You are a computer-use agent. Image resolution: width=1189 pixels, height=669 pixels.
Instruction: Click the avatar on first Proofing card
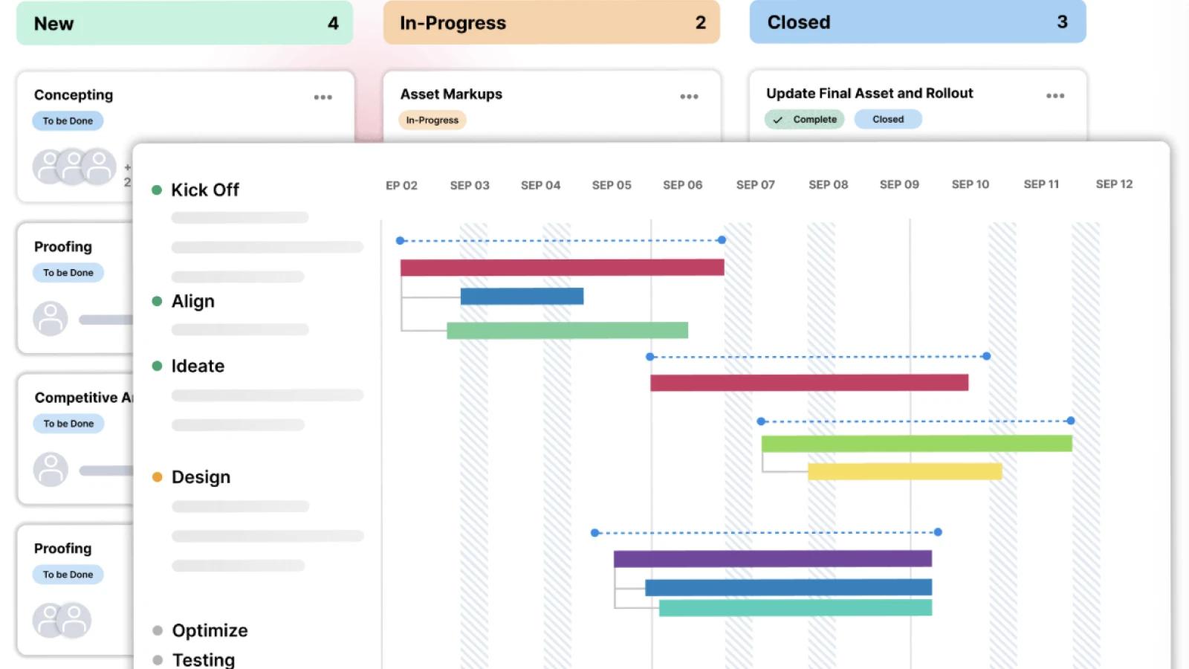coord(51,319)
